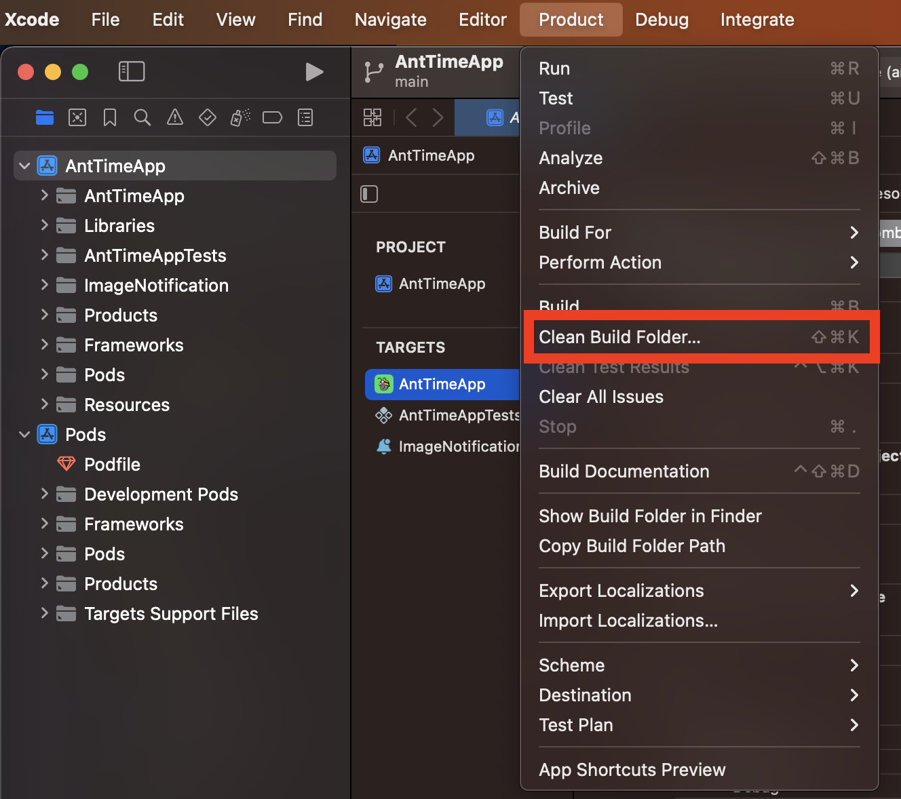
Task: Expand the Targets Support Files folder
Action: click(44, 613)
